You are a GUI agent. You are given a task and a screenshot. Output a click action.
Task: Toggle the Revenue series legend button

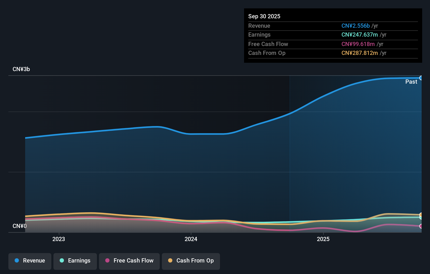30,261
